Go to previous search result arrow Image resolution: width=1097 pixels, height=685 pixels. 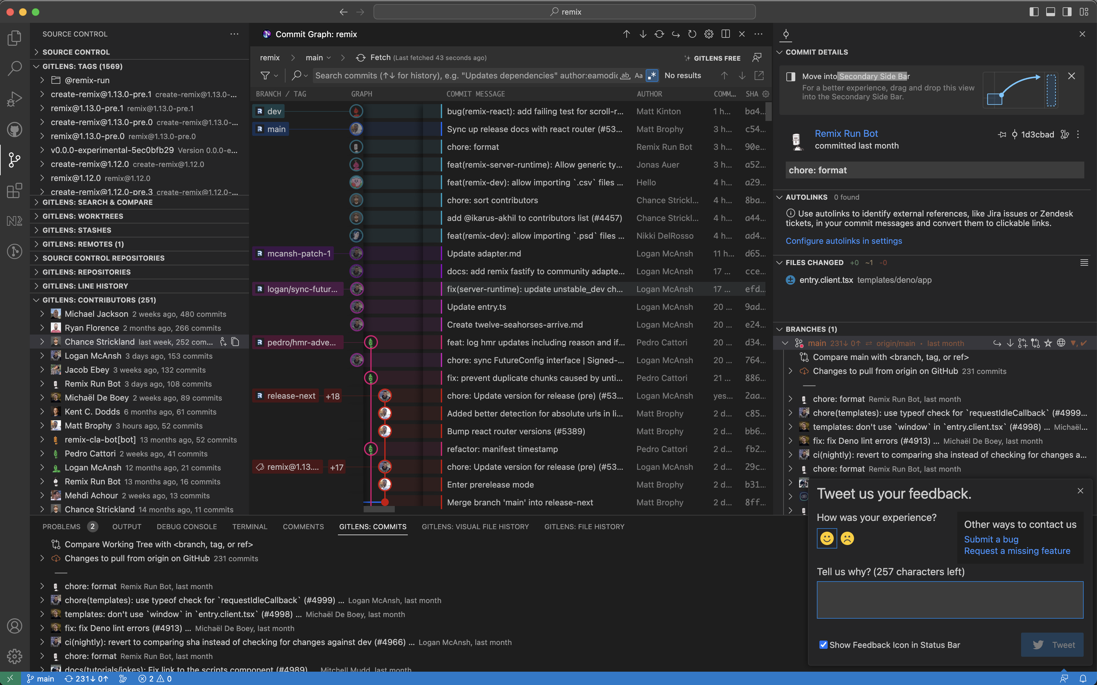[724, 76]
